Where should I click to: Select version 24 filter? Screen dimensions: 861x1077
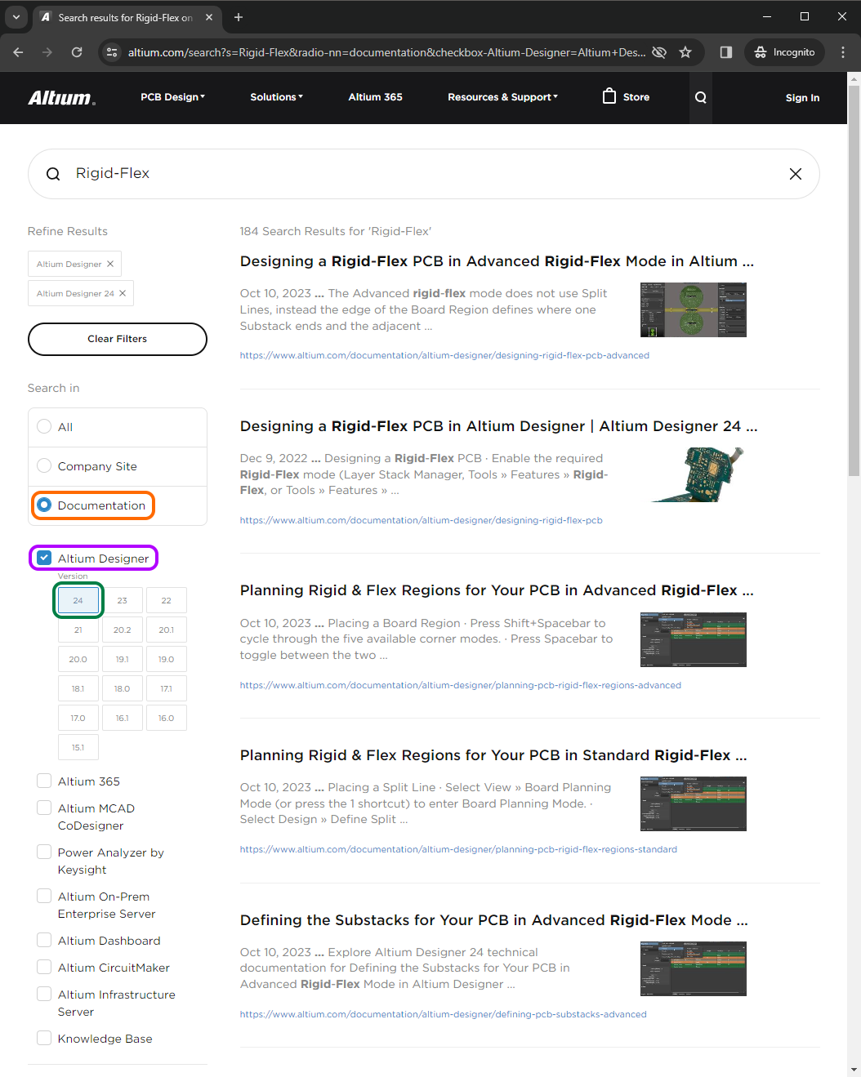pos(78,601)
